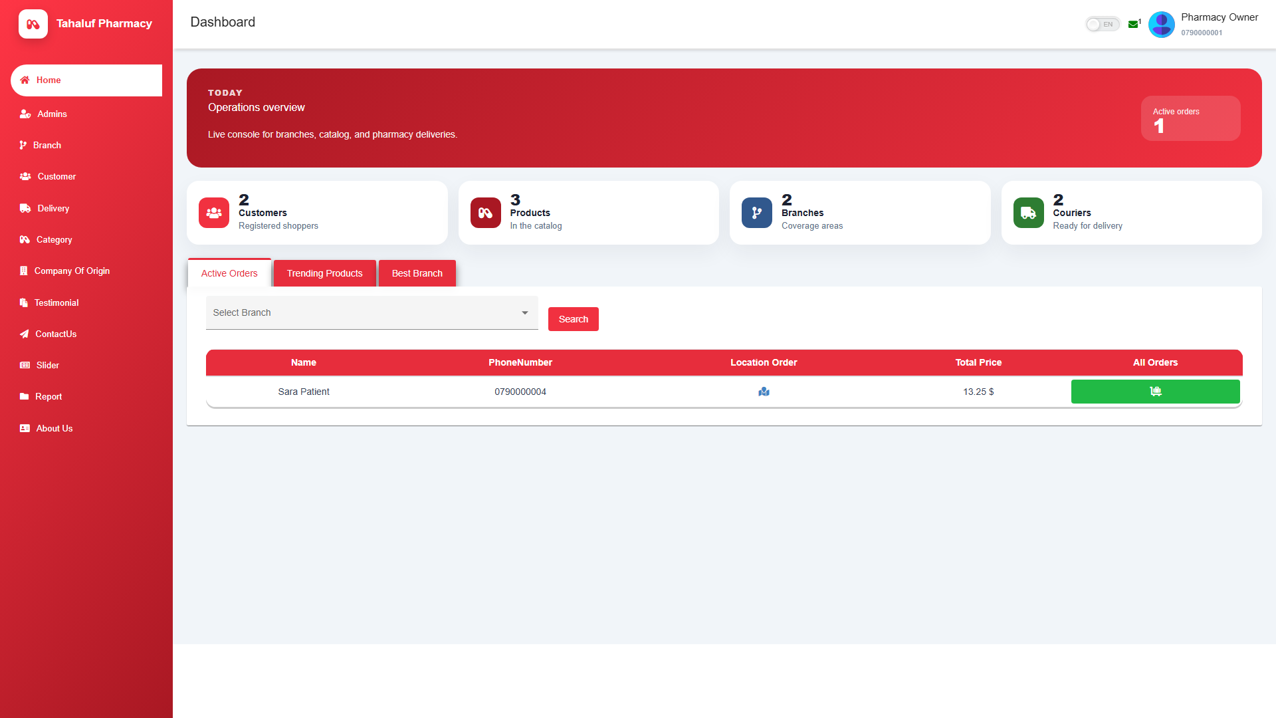
Task: Click the red Search button
Action: pos(574,319)
